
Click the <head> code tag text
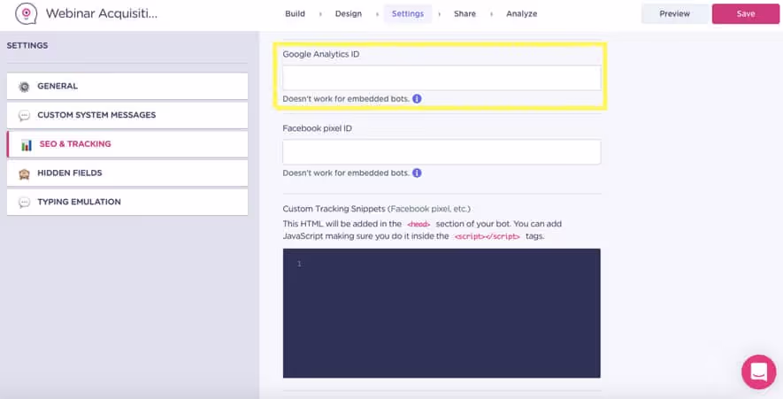pos(418,225)
